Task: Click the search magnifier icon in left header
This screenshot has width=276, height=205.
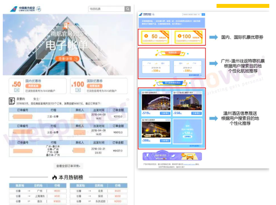Action: [x=128, y=9]
